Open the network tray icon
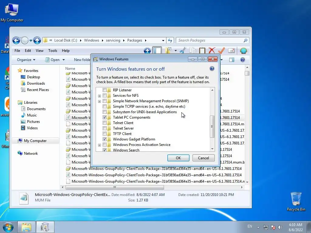Viewport: 311px width, 233px height. (x=265, y=227)
